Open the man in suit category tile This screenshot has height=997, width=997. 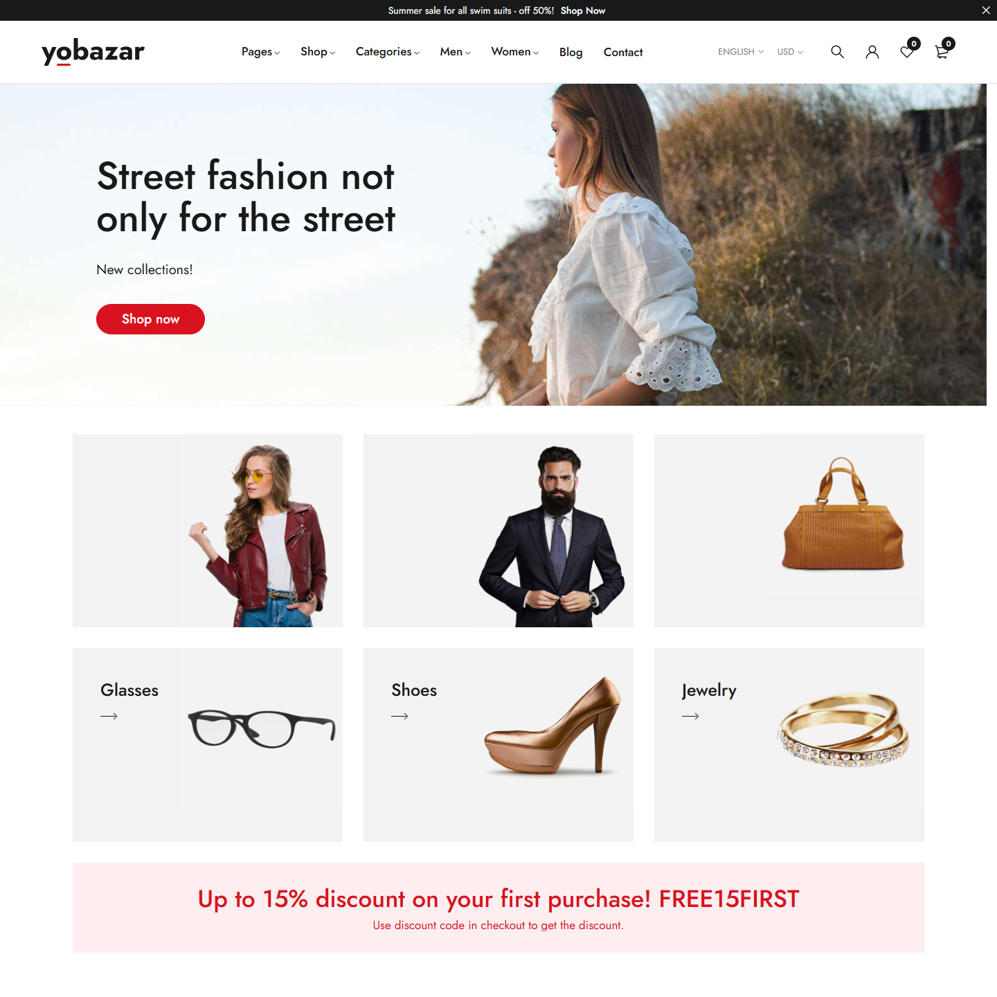pos(498,530)
